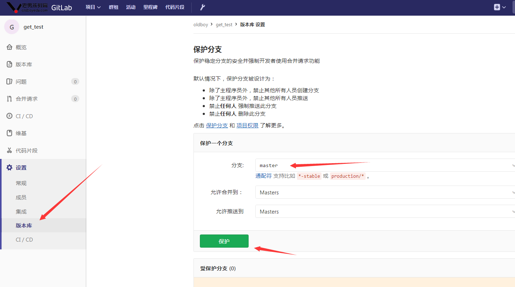Click the gear icon beside 设置

point(10,167)
